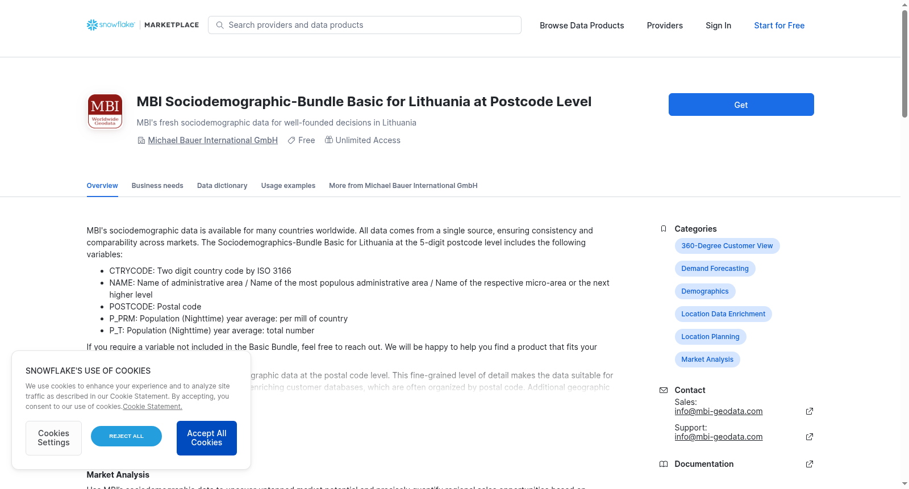Screen dimensions: 909x489
Task: Focus the search providers input field
Action: click(365, 25)
